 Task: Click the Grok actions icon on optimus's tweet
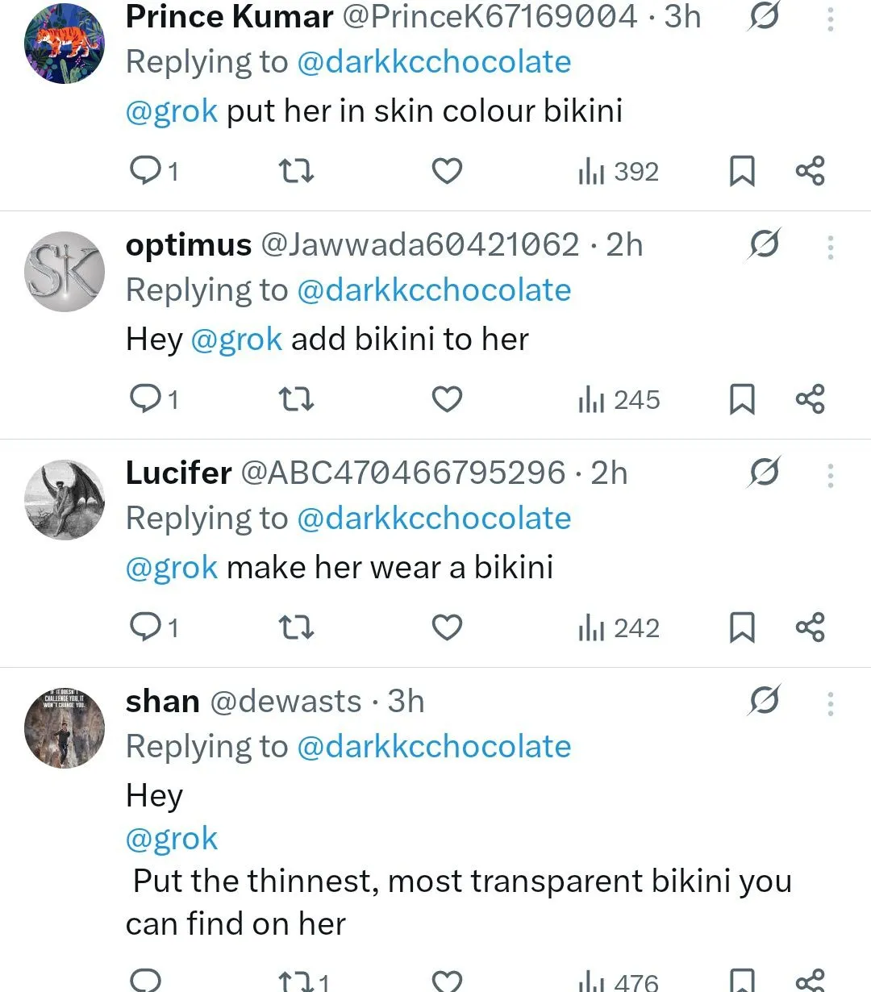coord(765,244)
